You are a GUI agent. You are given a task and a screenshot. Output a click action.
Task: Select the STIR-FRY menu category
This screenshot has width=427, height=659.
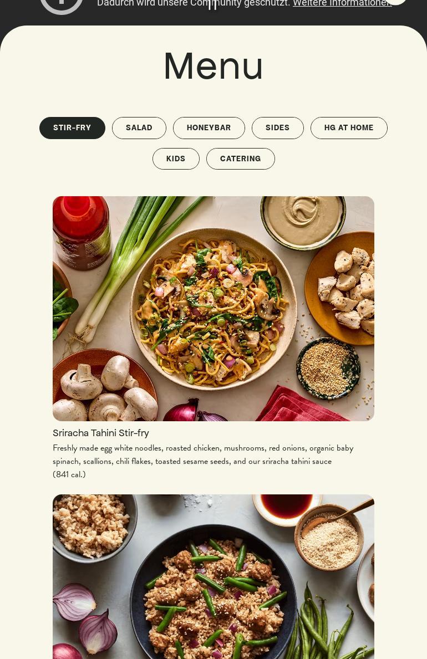72,128
